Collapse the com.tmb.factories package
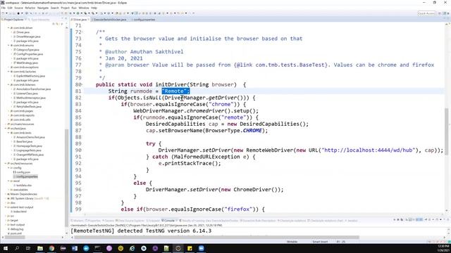Image resolution: width=451 pixels, height=253 pixels. [8, 72]
